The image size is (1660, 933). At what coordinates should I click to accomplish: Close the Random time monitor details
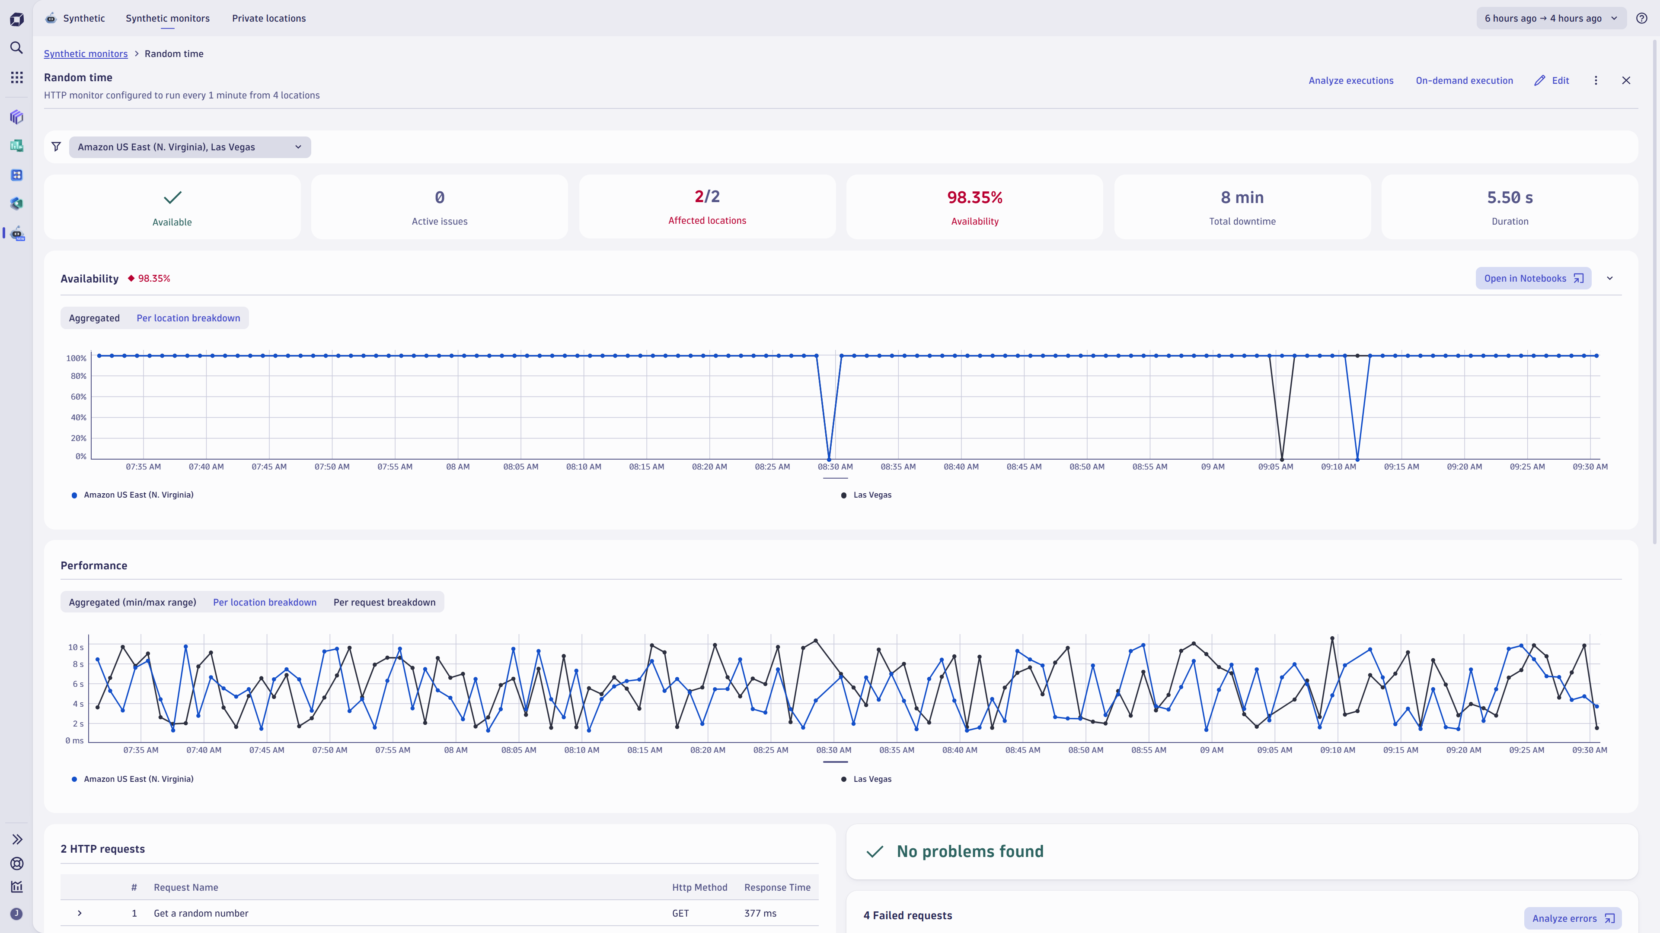[x=1626, y=80]
